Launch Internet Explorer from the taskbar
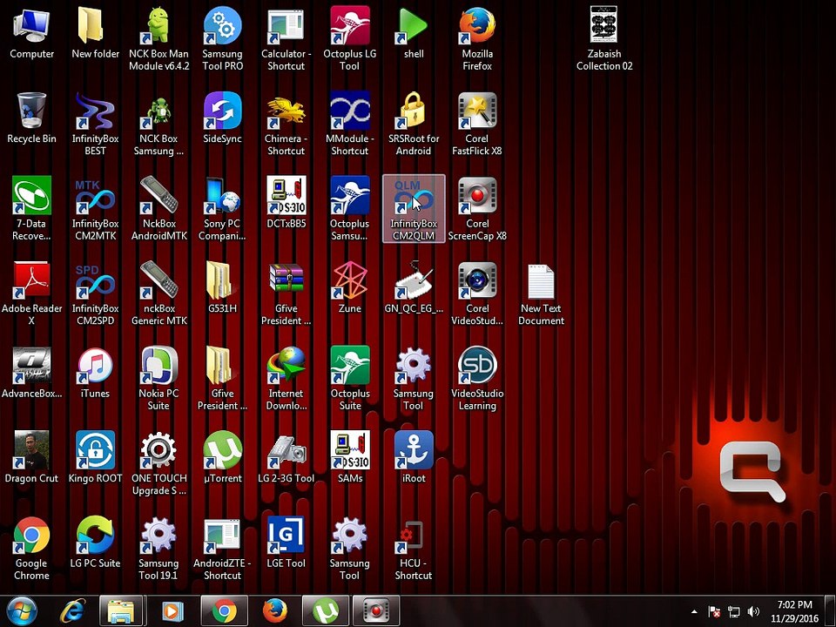The width and height of the screenshot is (836, 627). [72, 611]
